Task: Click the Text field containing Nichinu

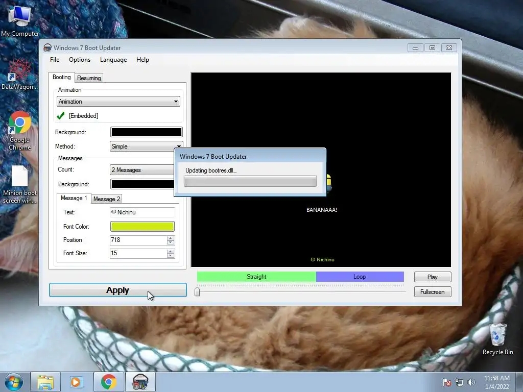Action: (x=142, y=212)
